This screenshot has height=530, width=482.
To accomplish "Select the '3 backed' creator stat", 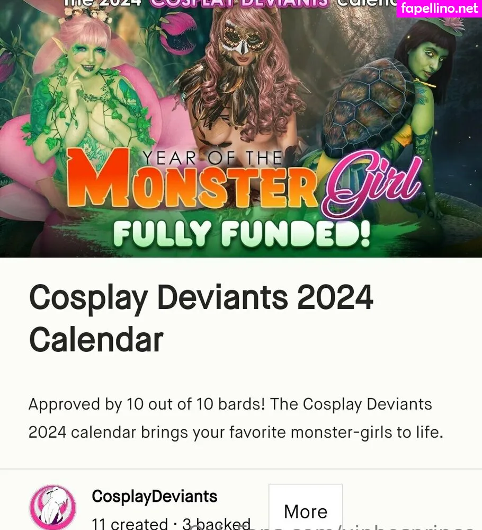I will (x=216, y=524).
